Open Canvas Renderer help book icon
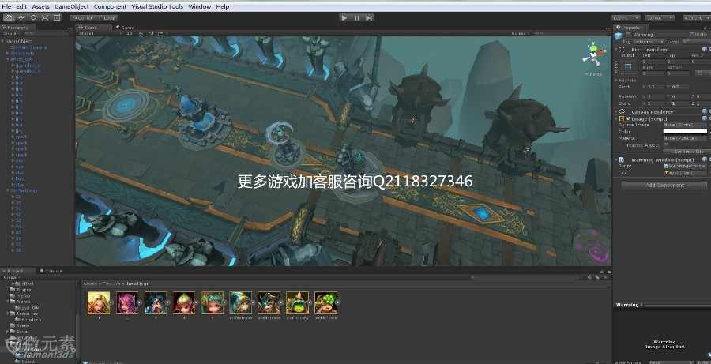The width and height of the screenshot is (711, 364). (704, 111)
